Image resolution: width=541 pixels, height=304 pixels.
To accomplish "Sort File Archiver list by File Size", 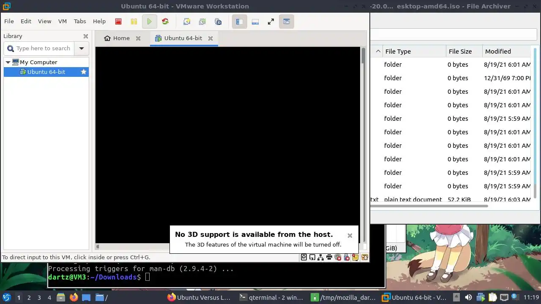I will [x=464, y=52].
